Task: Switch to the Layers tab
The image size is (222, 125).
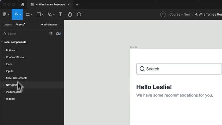Action: [8, 25]
